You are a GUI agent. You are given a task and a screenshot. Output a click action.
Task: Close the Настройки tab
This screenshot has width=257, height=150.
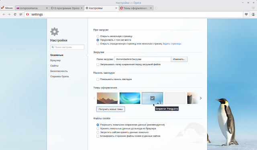(x=116, y=8)
